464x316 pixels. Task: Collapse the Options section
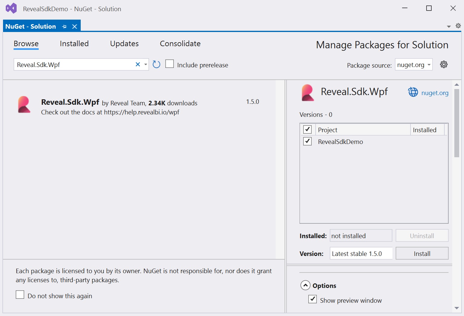coord(305,285)
